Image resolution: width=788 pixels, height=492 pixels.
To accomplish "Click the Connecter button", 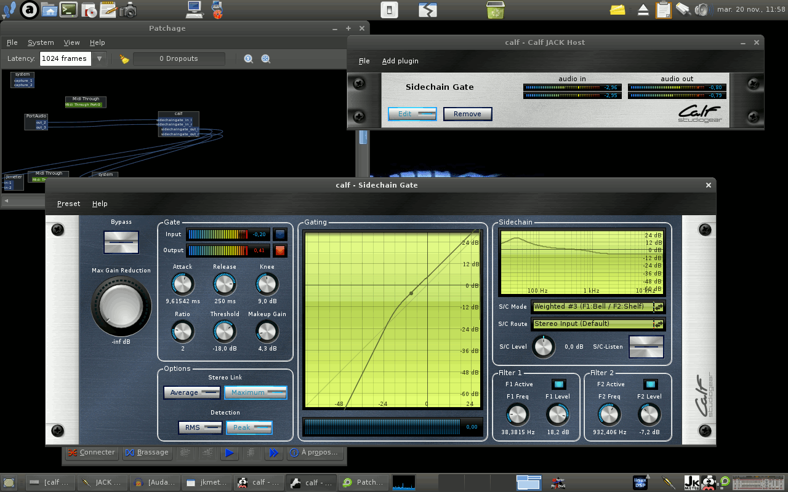I will (92, 453).
